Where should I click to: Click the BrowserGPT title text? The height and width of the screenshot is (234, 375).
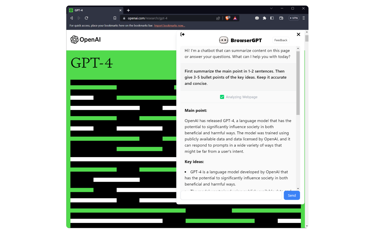coord(246,40)
